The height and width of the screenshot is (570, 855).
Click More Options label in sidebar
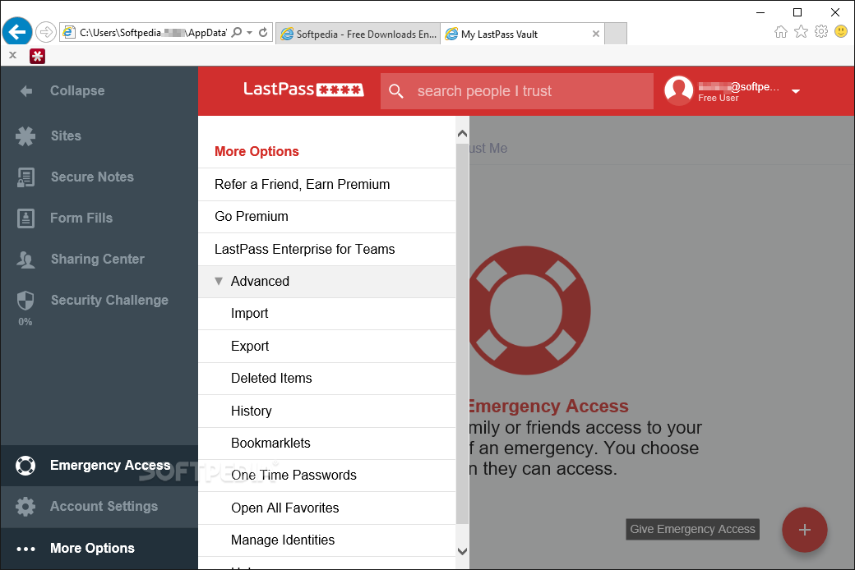pyautogui.click(x=92, y=548)
